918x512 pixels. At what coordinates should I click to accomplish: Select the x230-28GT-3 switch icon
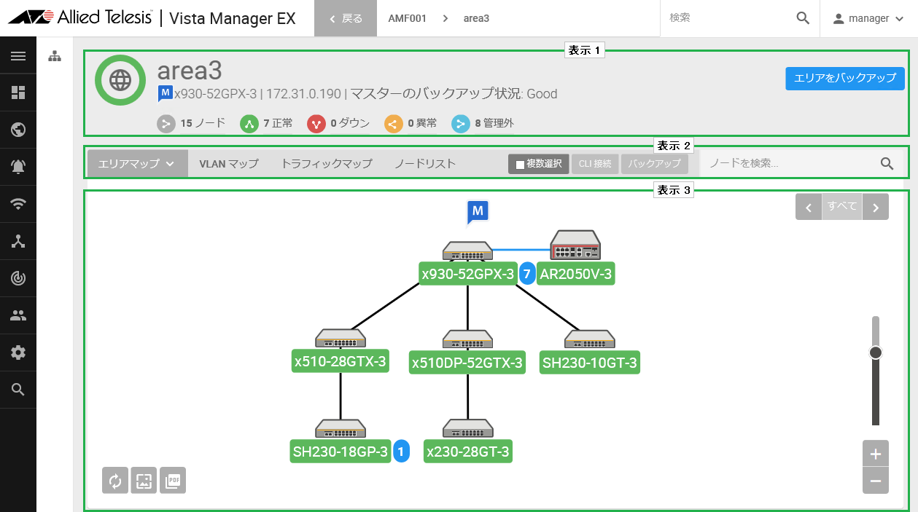pos(467,429)
